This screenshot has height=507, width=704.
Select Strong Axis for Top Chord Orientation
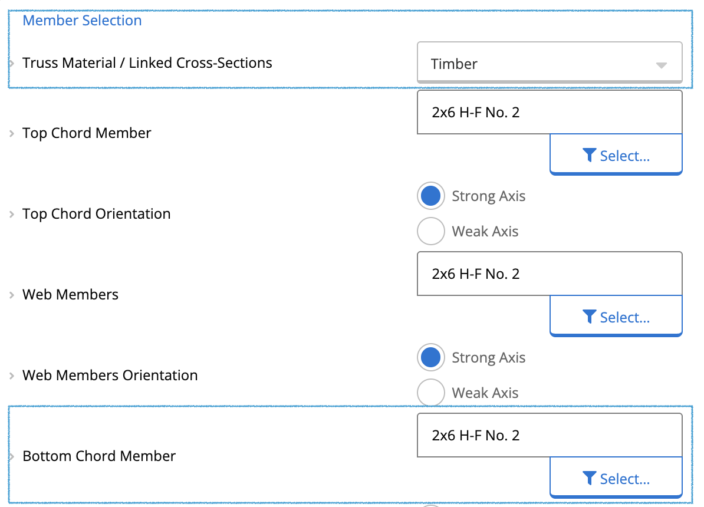431,196
